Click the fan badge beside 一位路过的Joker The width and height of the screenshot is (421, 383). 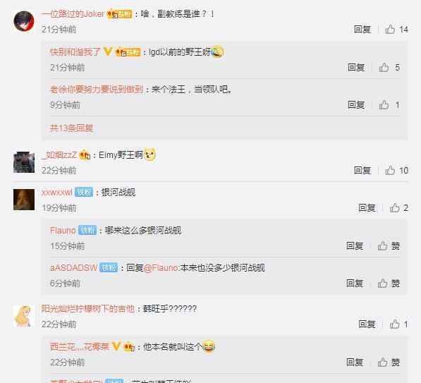[x=119, y=14]
